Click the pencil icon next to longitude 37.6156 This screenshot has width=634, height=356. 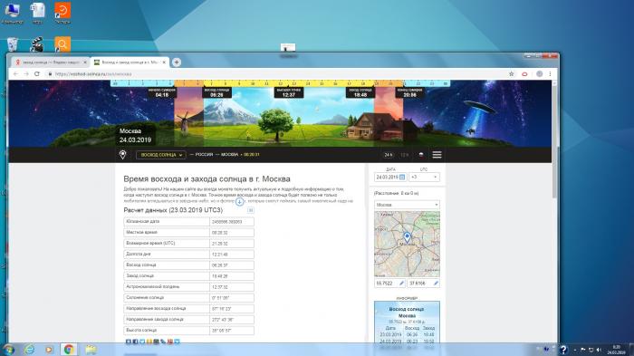point(436,284)
